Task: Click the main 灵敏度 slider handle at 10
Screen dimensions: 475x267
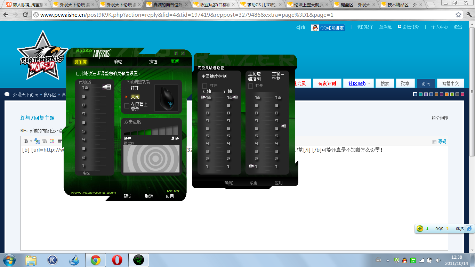Action: (106, 88)
